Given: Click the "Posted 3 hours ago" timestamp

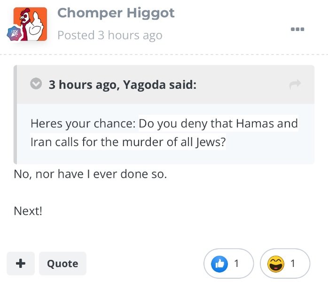Looking at the screenshot, I should 109,35.
